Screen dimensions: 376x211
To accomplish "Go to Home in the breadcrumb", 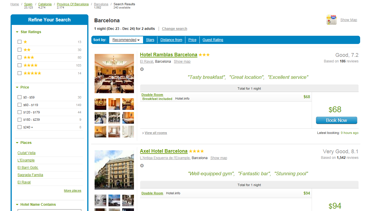I will tap(15, 4).
